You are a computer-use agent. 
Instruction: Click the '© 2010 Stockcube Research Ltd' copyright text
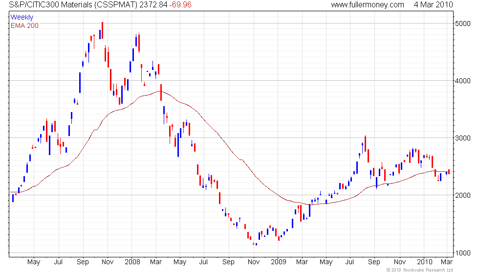tap(419, 270)
